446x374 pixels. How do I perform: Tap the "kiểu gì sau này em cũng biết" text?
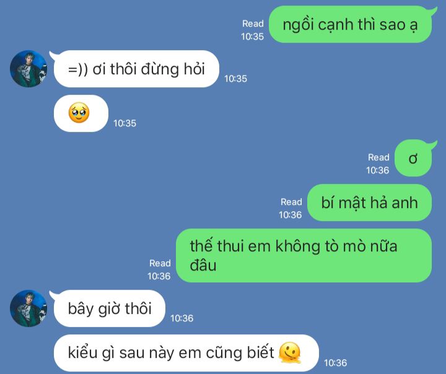click(x=171, y=353)
